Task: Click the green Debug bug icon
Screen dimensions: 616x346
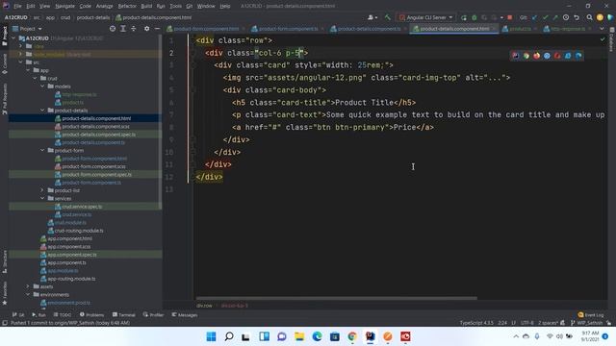Action: tap(475, 17)
